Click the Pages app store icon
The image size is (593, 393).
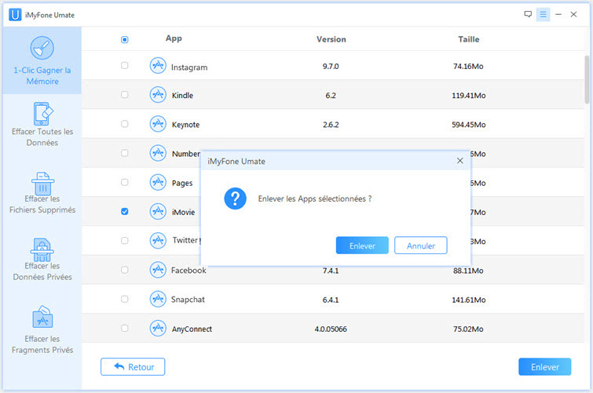pyautogui.click(x=158, y=183)
